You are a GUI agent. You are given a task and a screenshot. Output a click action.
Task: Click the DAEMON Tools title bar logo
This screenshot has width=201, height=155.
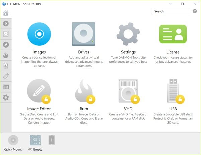tap(4, 4)
